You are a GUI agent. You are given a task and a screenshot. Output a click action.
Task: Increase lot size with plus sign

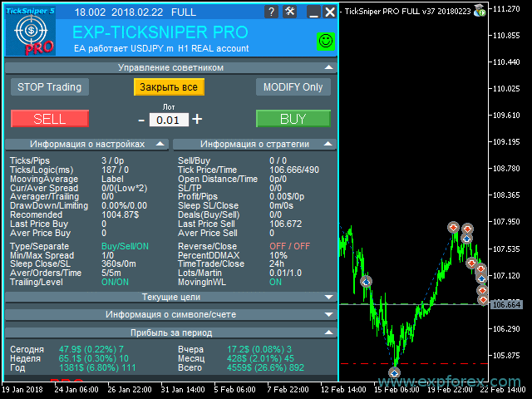[x=197, y=120]
